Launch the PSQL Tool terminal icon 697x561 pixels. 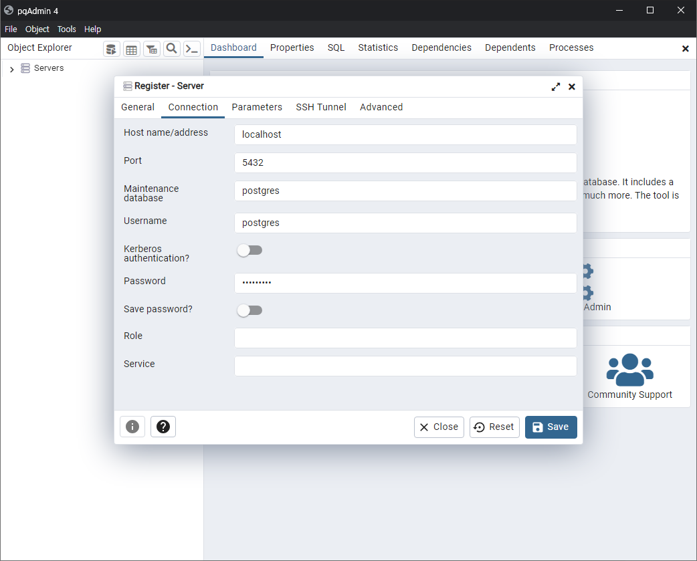pos(192,49)
